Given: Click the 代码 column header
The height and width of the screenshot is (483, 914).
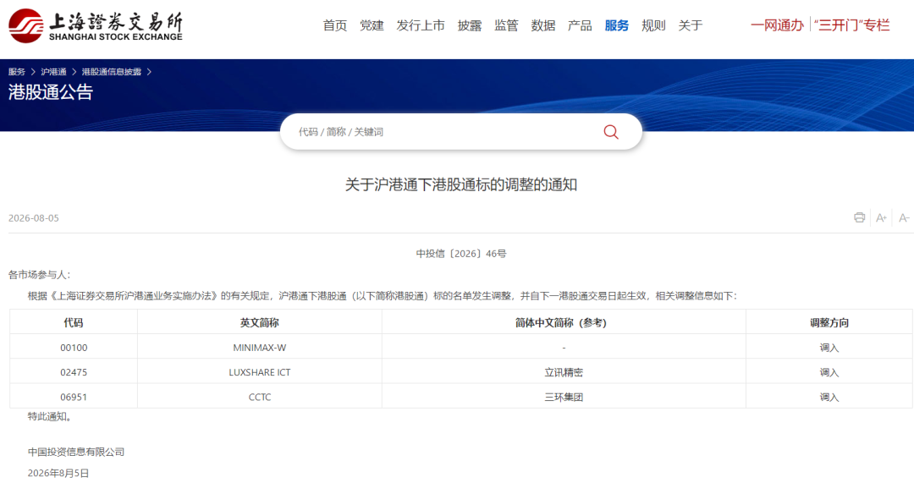Looking at the screenshot, I should point(74,323).
